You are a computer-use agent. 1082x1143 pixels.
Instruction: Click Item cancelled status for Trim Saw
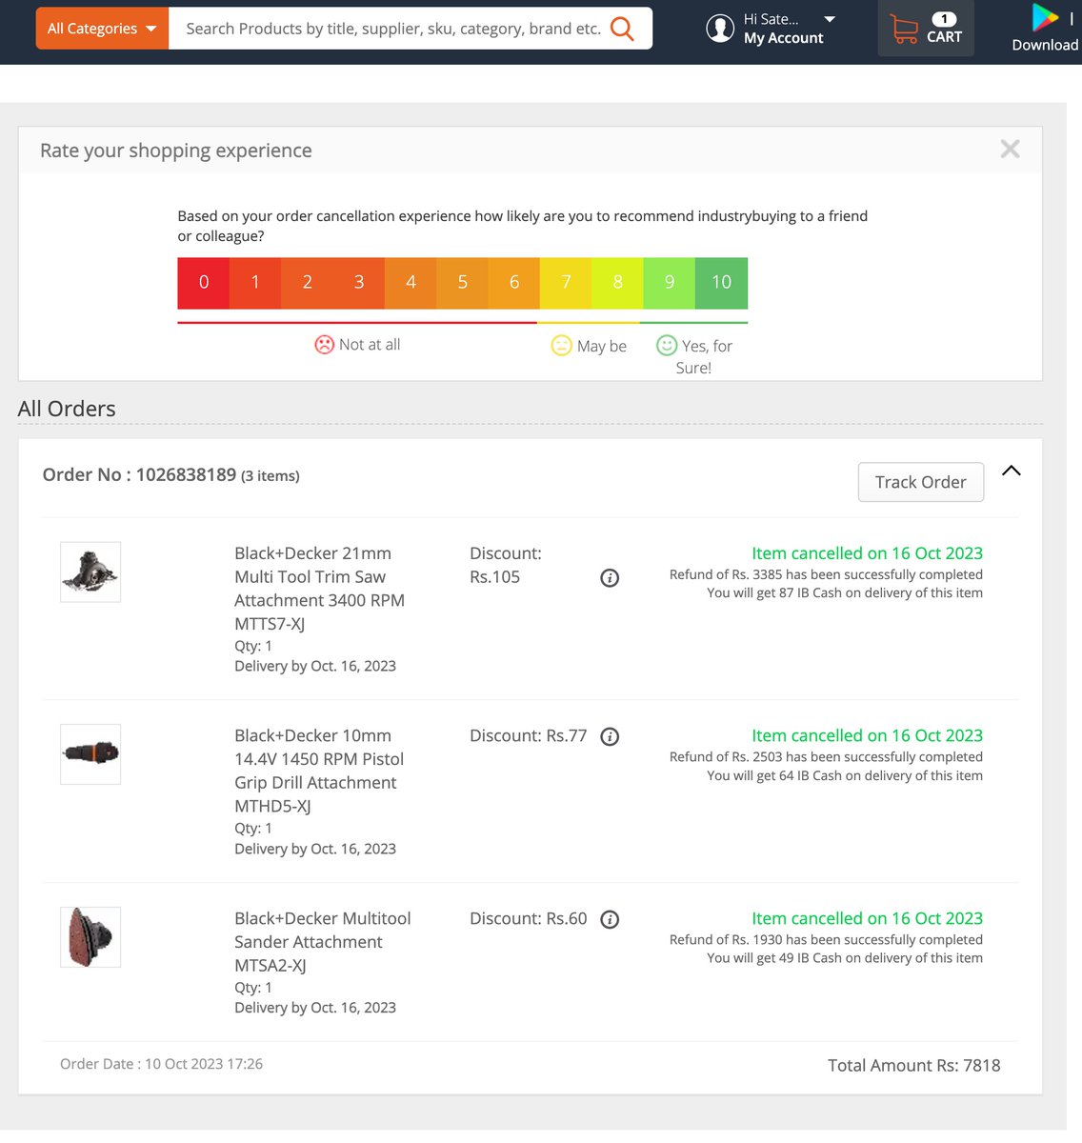point(867,553)
